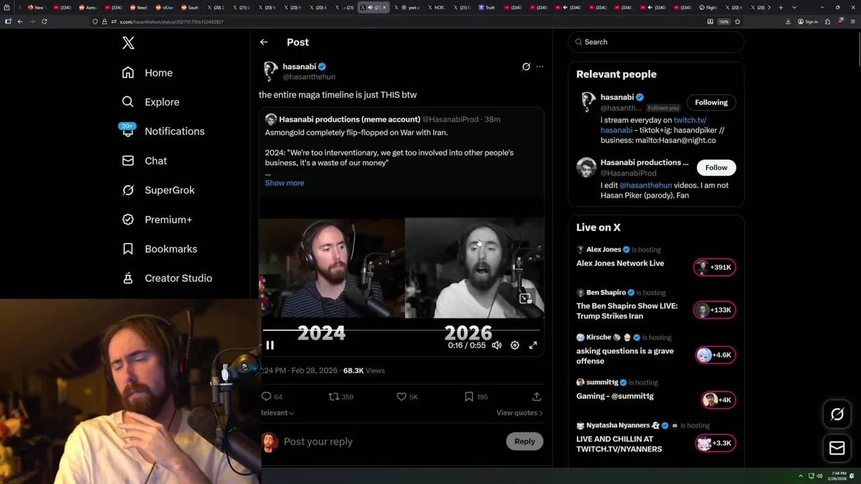Screen dimensions: 861x484
Task: Go back in browser
Action: pos(20,22)
